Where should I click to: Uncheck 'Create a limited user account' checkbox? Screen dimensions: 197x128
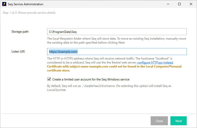49,79
